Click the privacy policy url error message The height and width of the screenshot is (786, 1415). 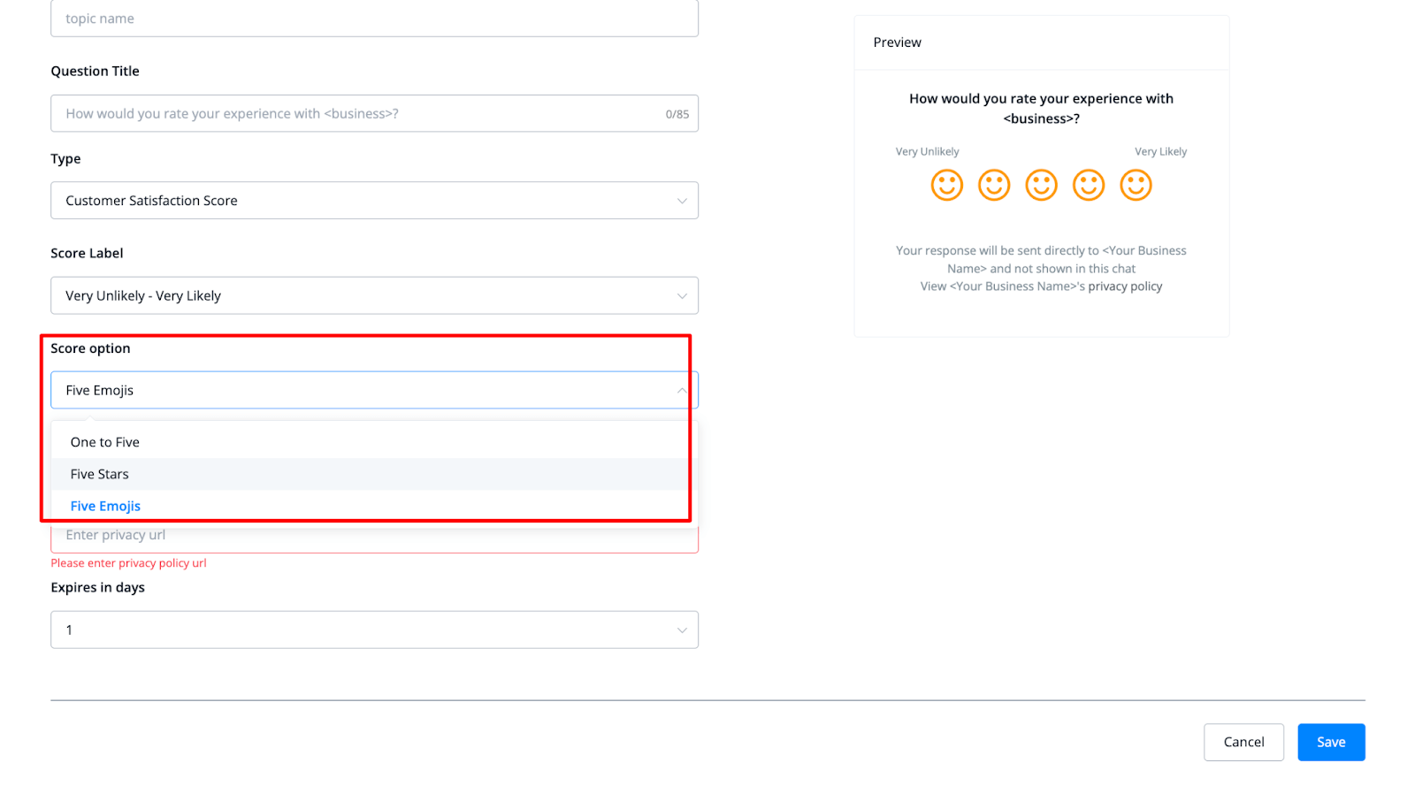tap(128, 563)
